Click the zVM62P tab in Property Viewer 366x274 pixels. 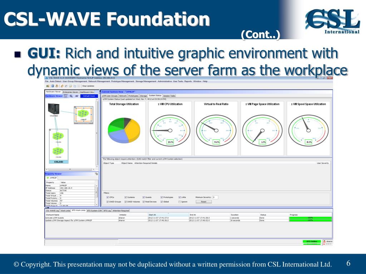[51, 178]
